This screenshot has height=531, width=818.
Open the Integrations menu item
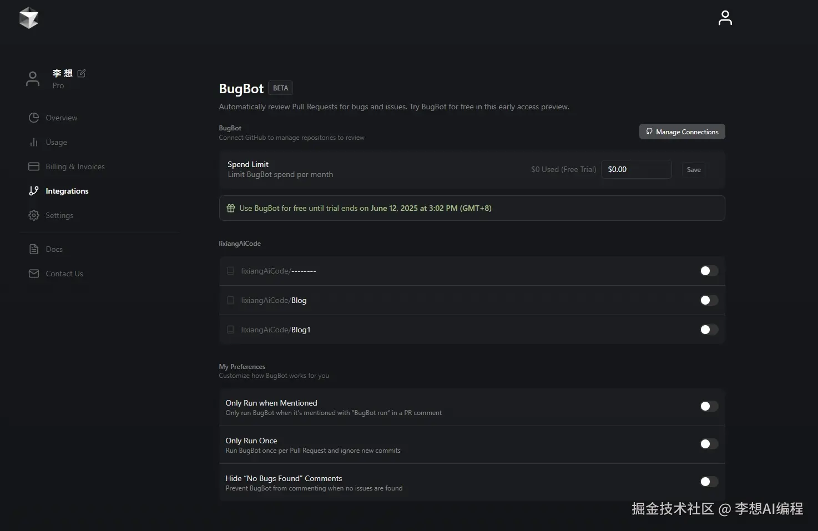click(67, 191)
